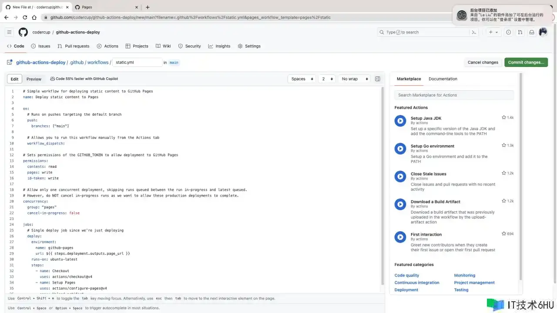Star the Setup Java JDK action

[x=504, y=117]
